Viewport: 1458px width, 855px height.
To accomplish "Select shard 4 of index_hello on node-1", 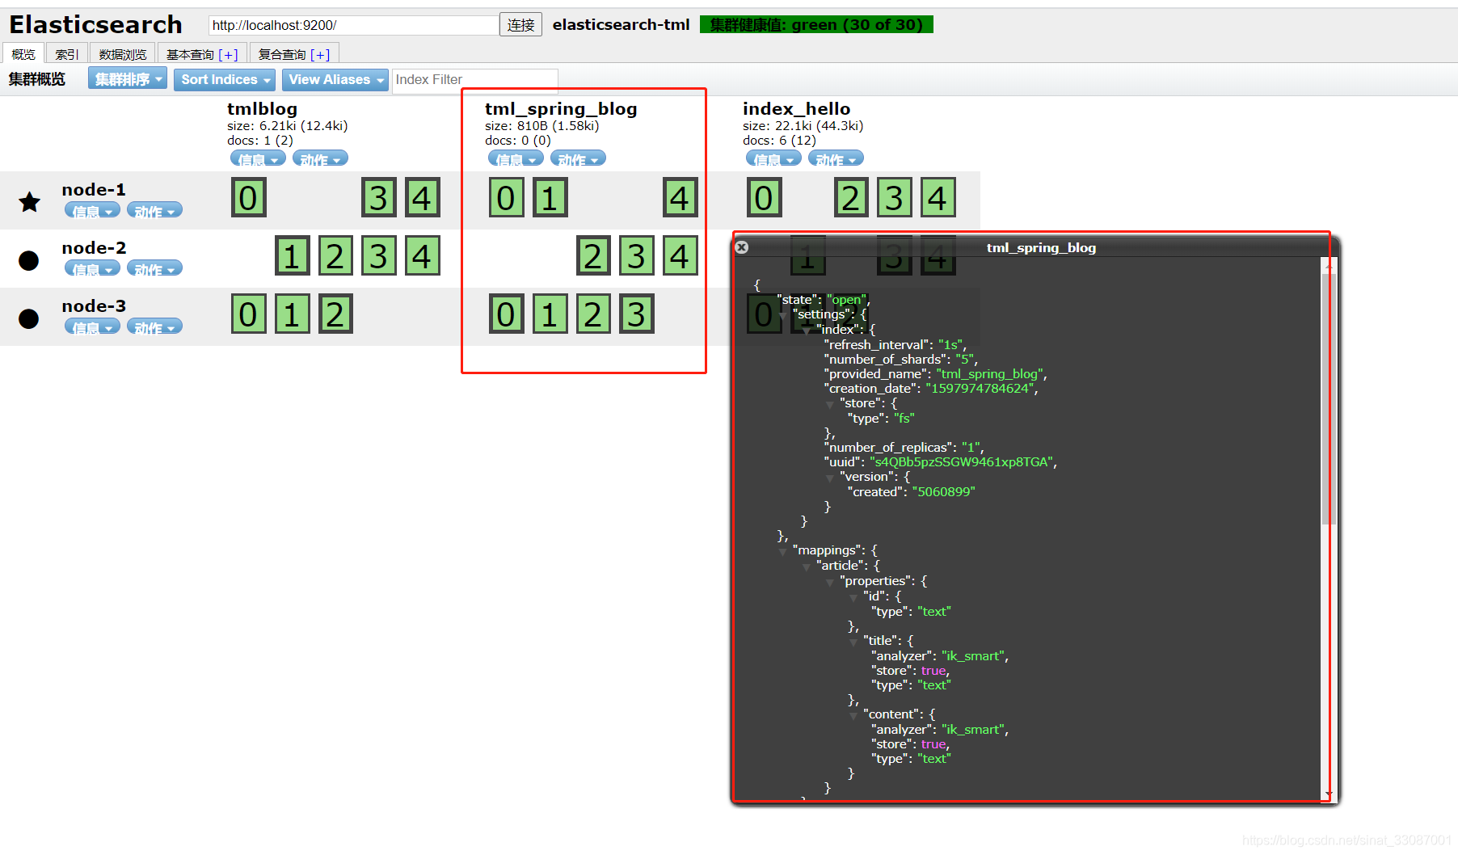I will 938,198.
